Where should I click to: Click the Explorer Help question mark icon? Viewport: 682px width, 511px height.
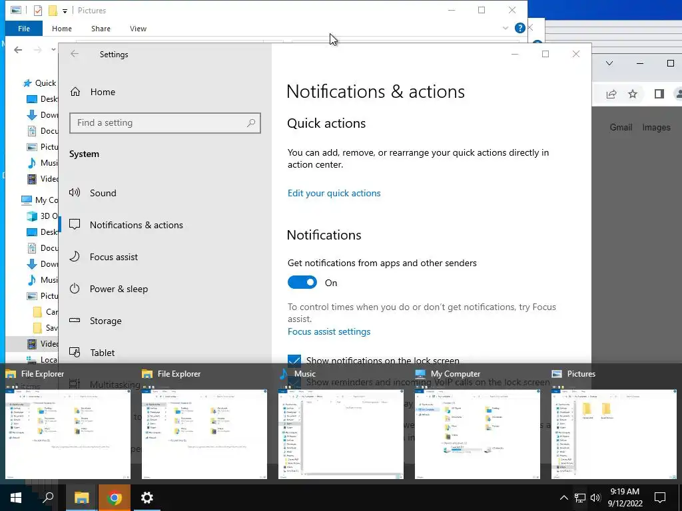click(x=519, y=28)
